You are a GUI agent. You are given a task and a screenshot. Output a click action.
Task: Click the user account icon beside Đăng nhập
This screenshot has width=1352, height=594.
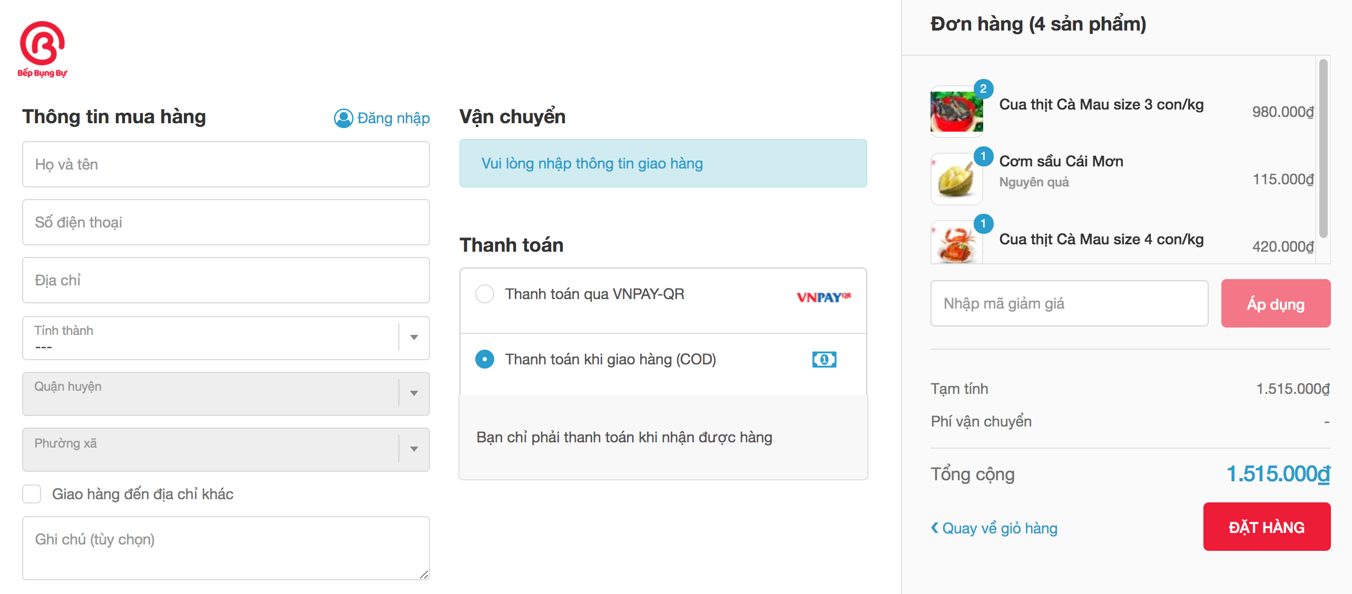344,118
